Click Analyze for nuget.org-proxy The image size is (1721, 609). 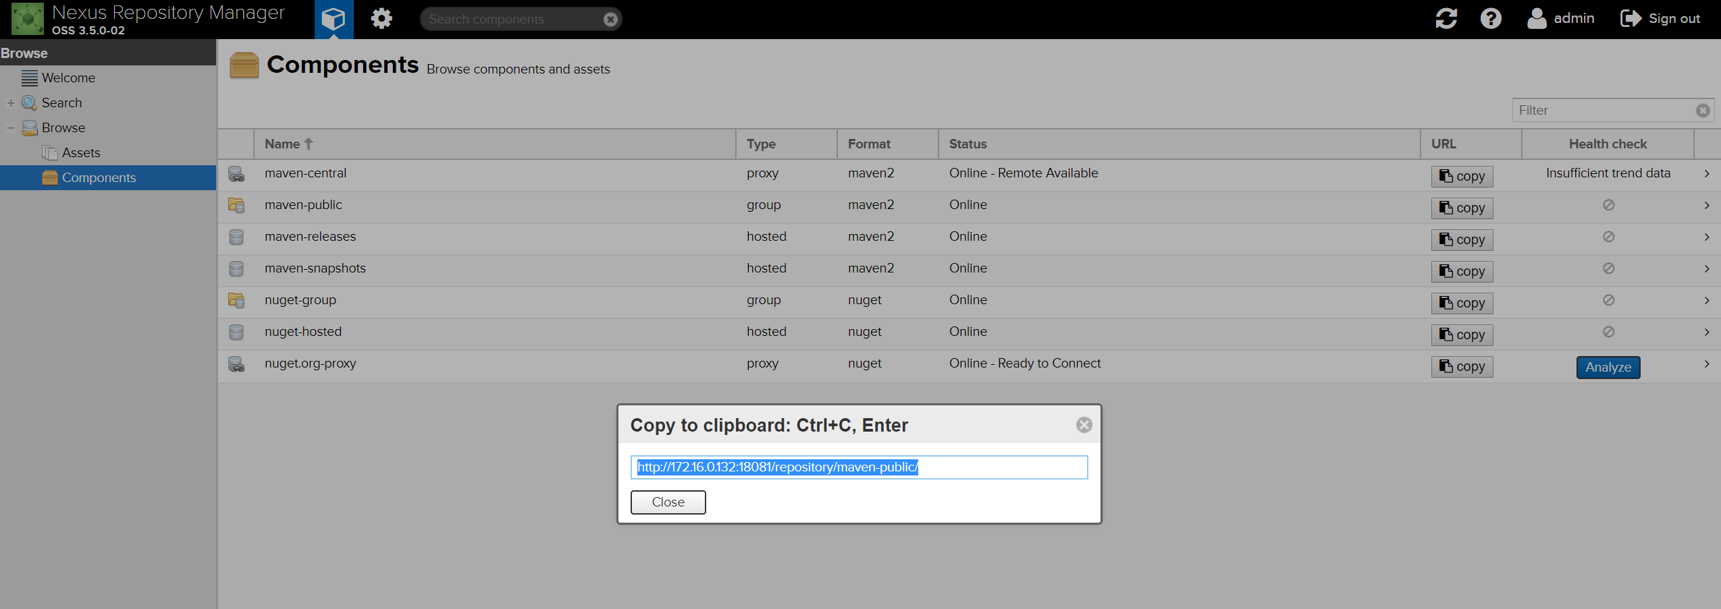1608,368
